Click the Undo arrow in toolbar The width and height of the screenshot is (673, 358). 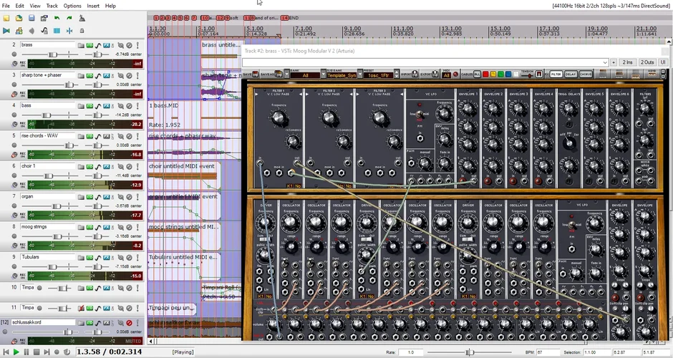(57, 18)
